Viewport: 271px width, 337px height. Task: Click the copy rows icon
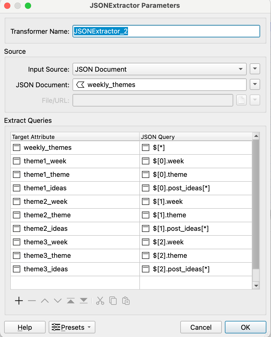113,301
